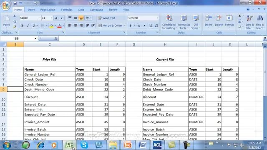Click the Office button orb
Viewport: 267px width, 150px height.
click(5, 5)
